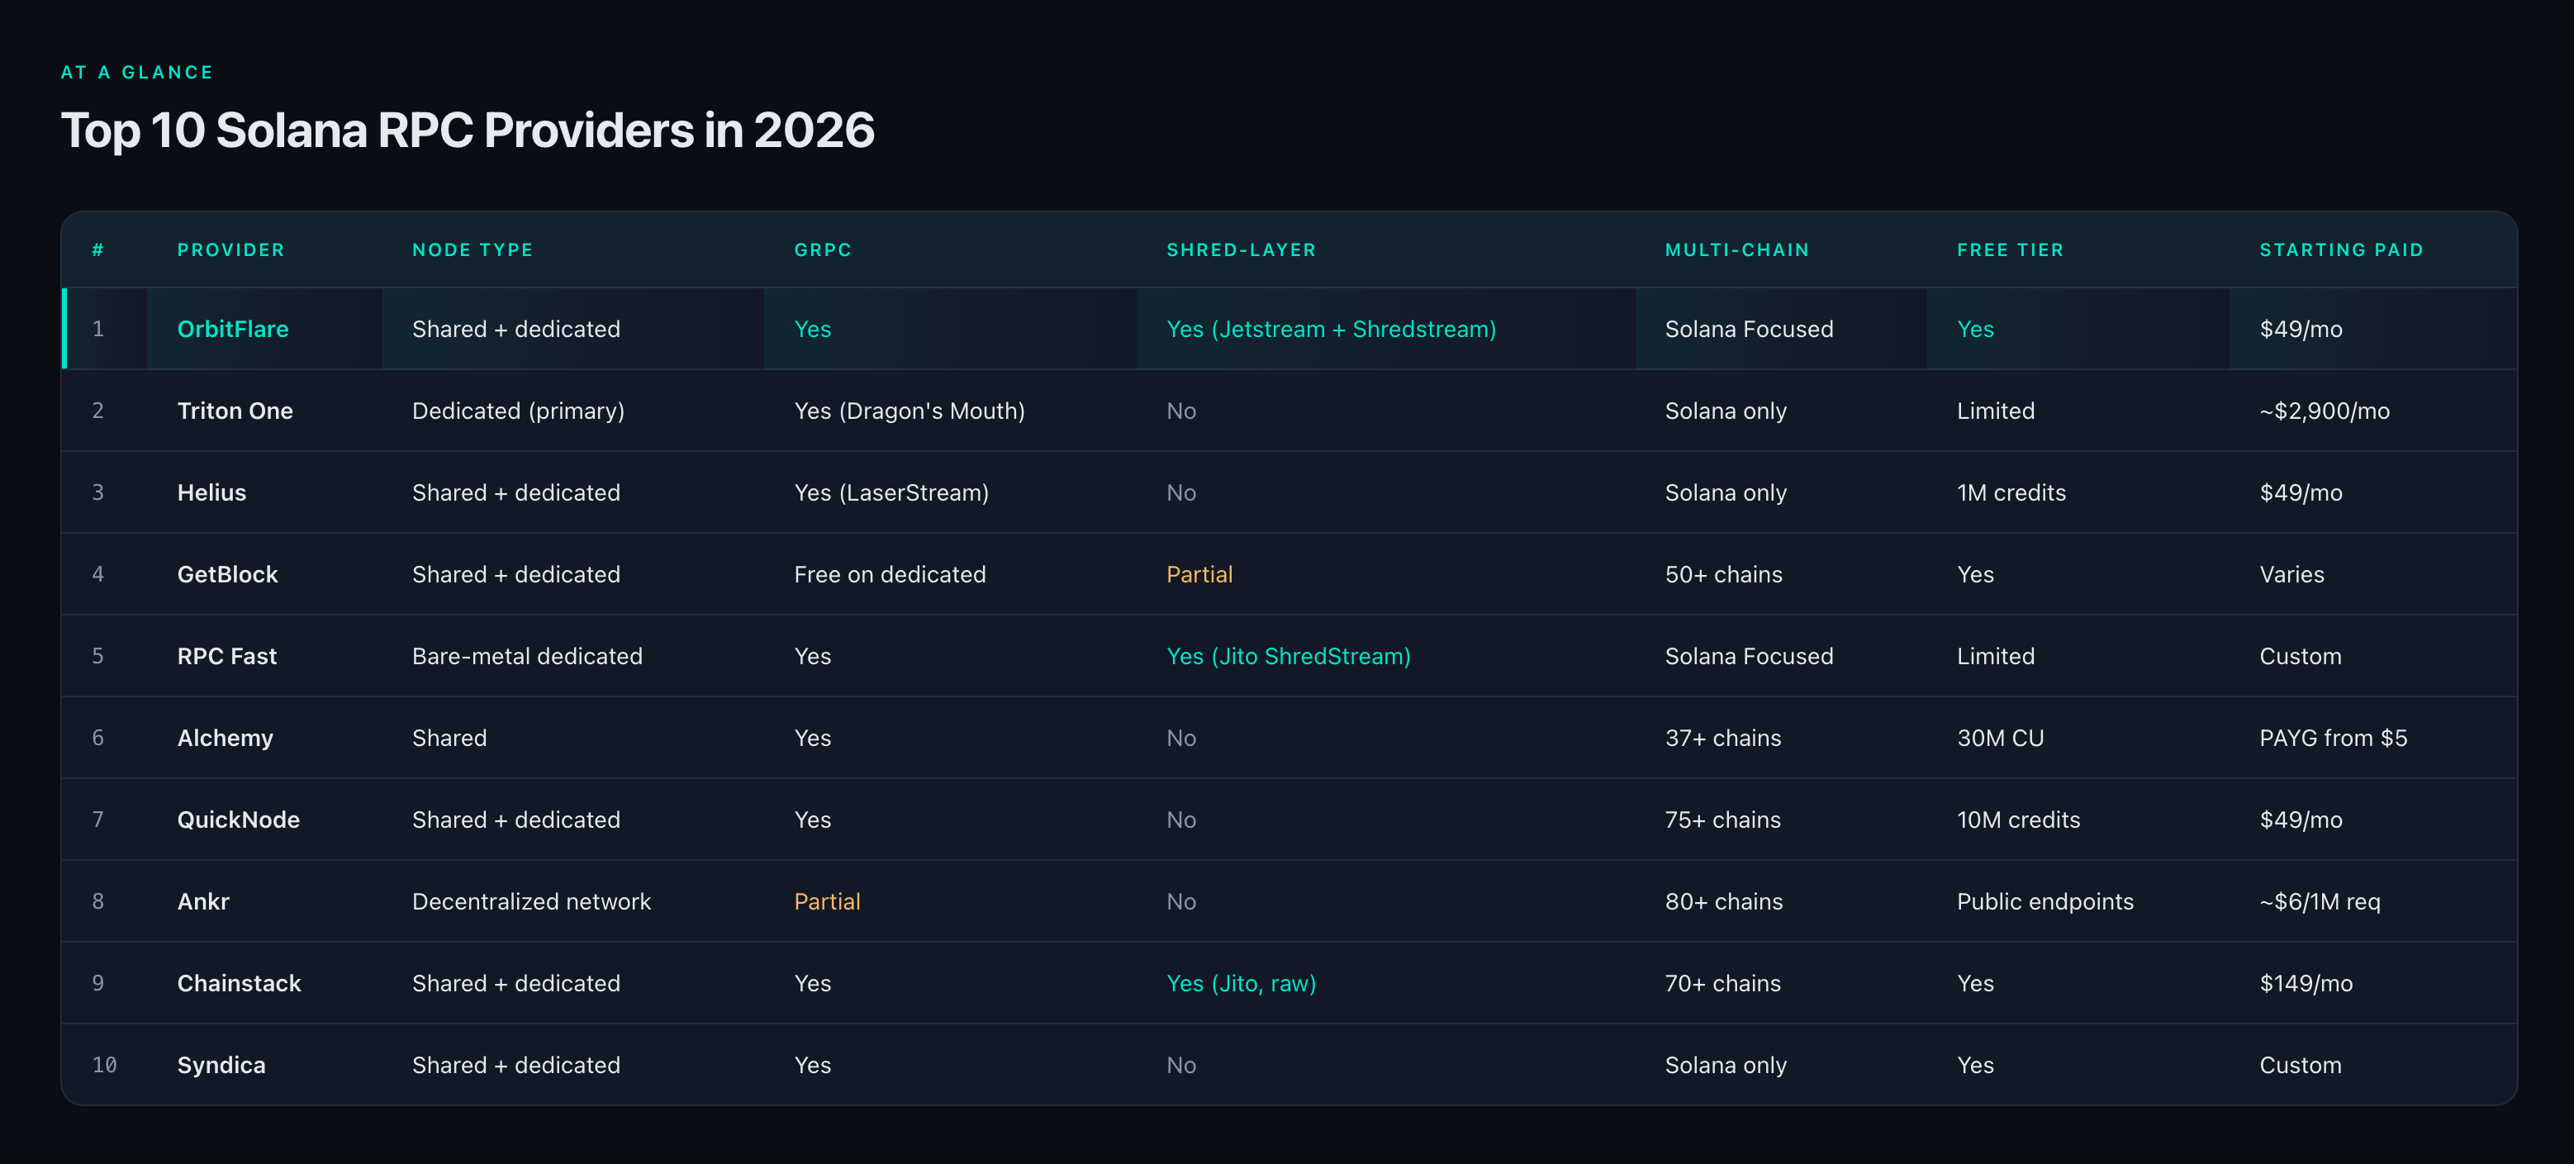The height and width of the screenshot is (1164, 2574).
Task: Click the SHRED-LAYER column header
Action: [x=1241, y=249]
